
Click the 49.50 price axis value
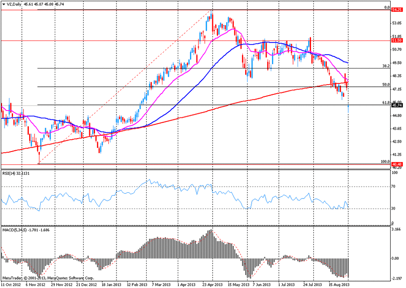click(x=397, y=62)
